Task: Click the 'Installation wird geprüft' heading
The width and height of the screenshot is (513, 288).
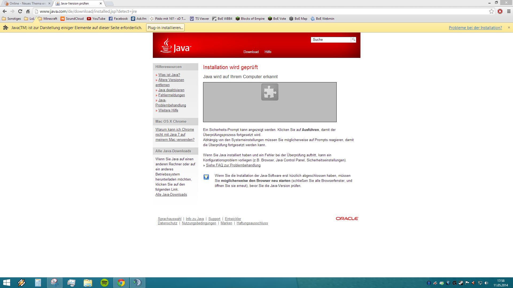Action: 230,67
